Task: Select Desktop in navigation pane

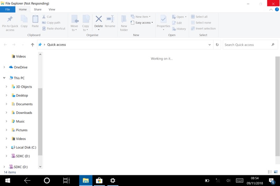Action: coord(22,95)
